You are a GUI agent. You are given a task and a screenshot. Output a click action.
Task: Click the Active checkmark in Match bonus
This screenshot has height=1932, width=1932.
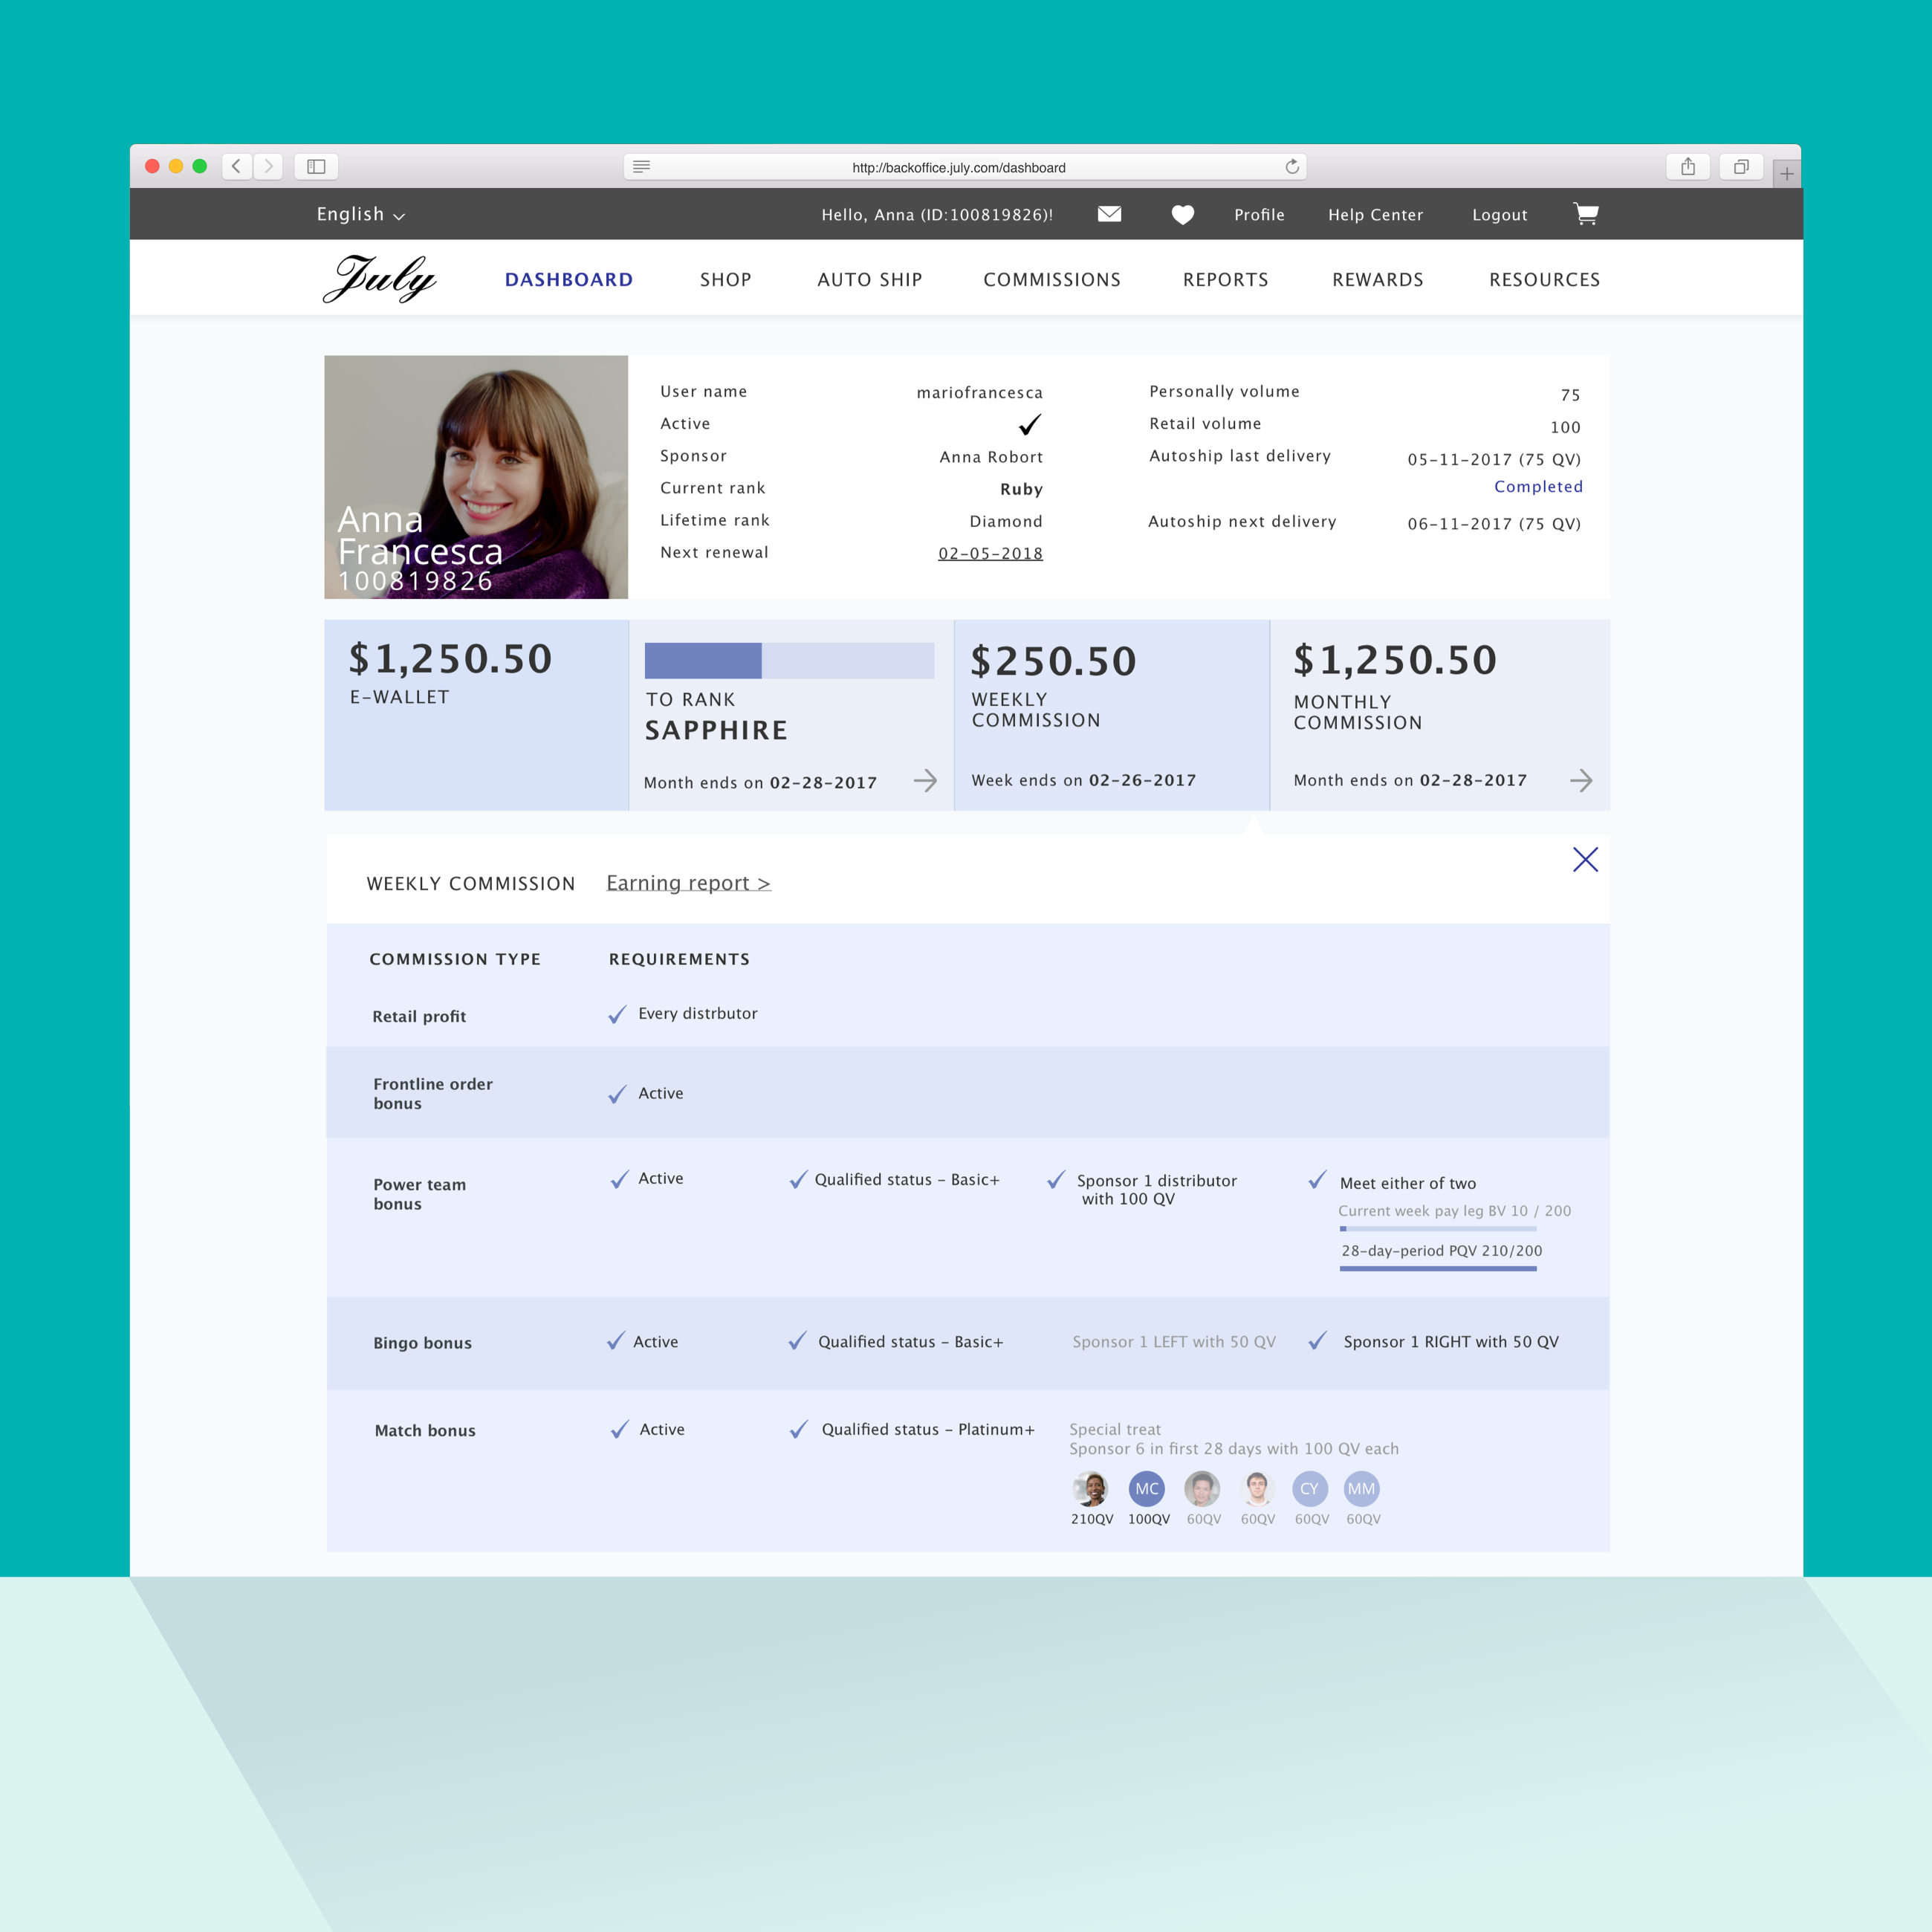(x=619, y=1430)
